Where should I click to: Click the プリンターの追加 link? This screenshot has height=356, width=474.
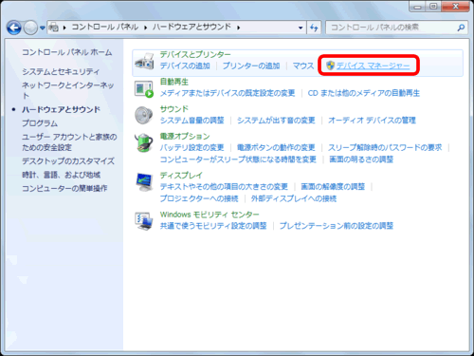[251, 66]
